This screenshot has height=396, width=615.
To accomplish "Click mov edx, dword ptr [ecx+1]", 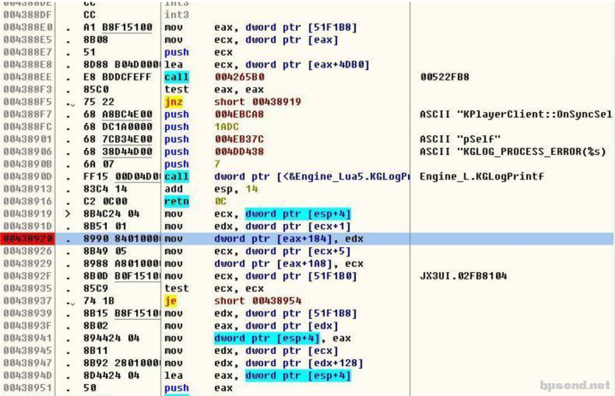I will tap(257, 227).
